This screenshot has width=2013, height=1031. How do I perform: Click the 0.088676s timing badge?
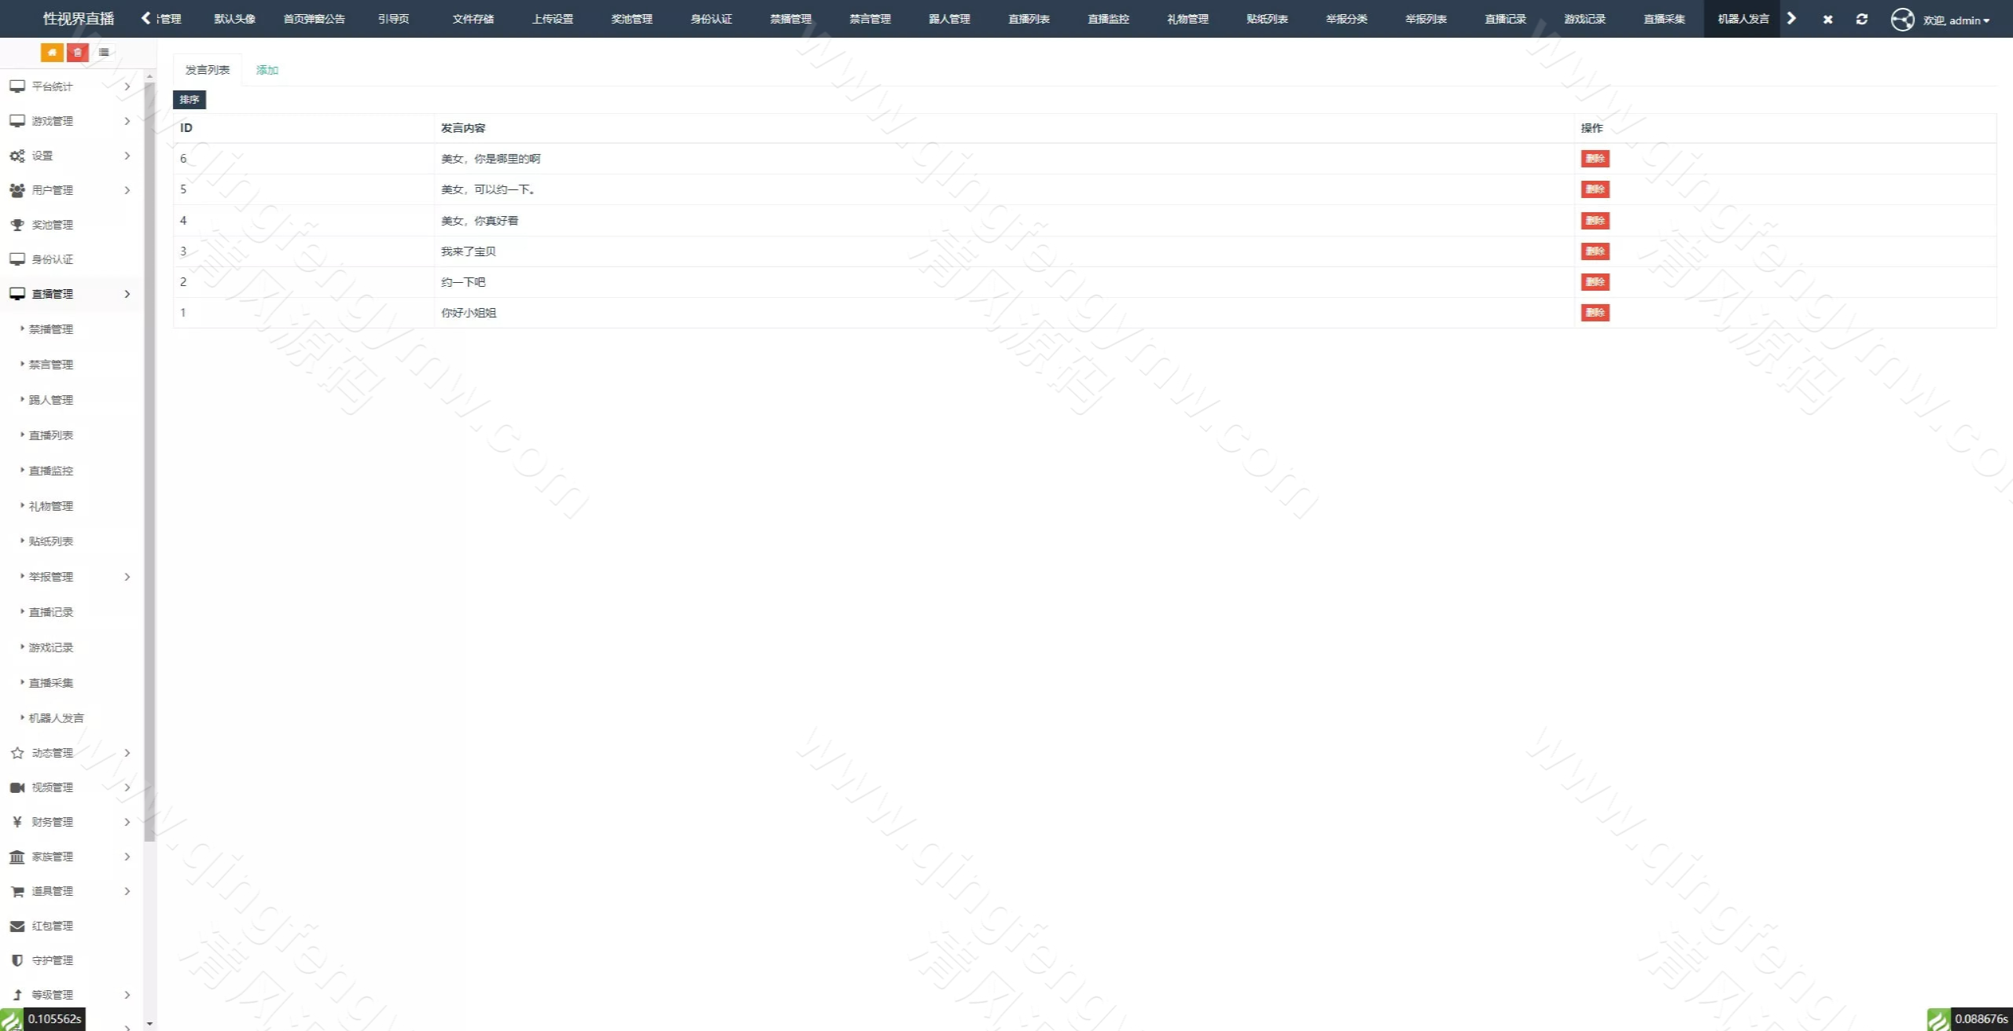click(1981, 1019)
